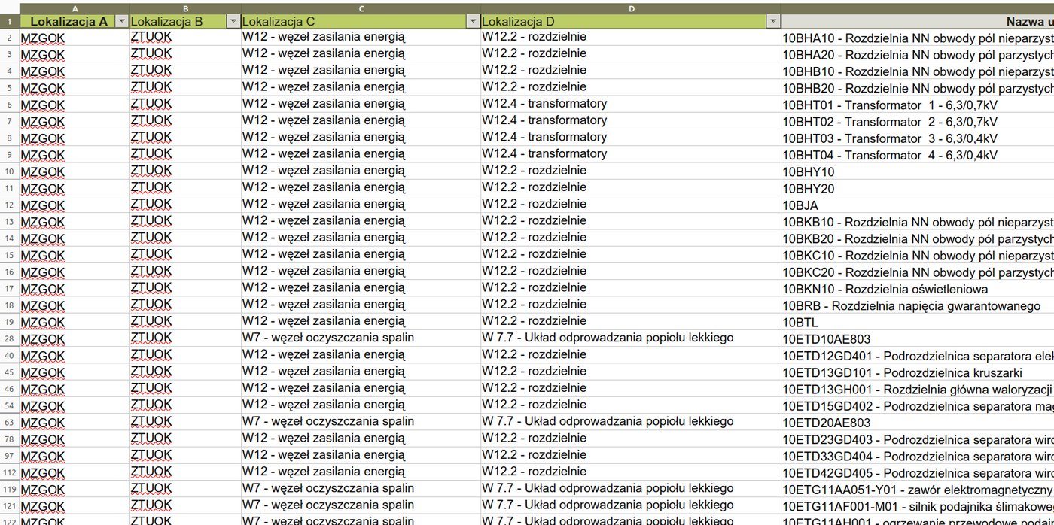The image size is (1054, 525).
Task: Select row 45 via its row number
Action: 10,372
